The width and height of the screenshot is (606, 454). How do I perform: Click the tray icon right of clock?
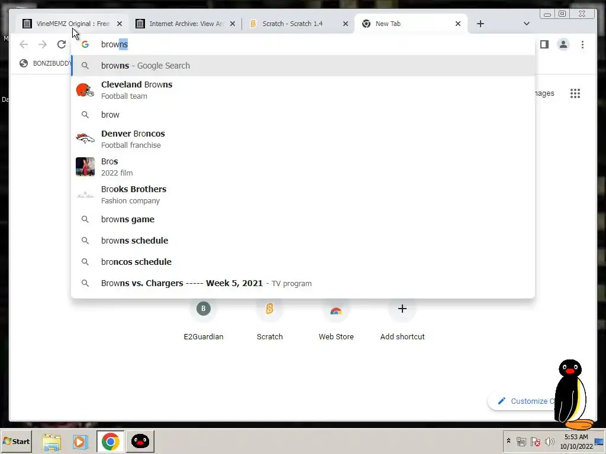tap(599, 442)
